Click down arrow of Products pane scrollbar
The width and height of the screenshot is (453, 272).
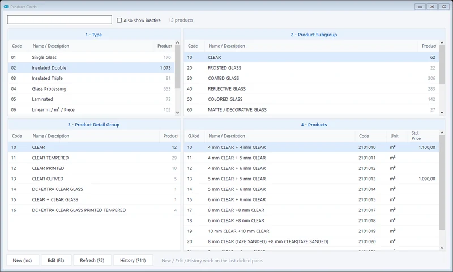coord(442,248)
